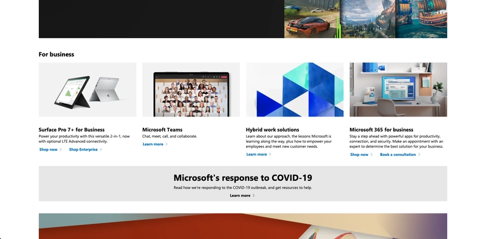Select the Hybrid work solutions heading
486x239 pixels.
pos(272,130)
